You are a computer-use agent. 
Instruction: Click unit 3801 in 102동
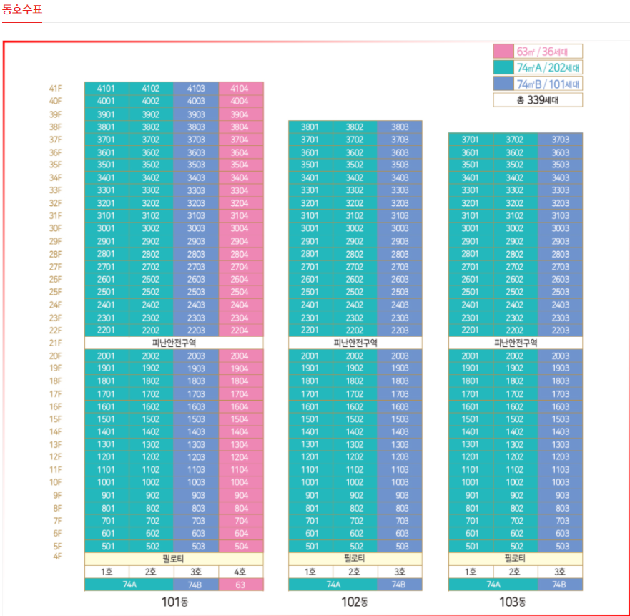coord(310,127)
